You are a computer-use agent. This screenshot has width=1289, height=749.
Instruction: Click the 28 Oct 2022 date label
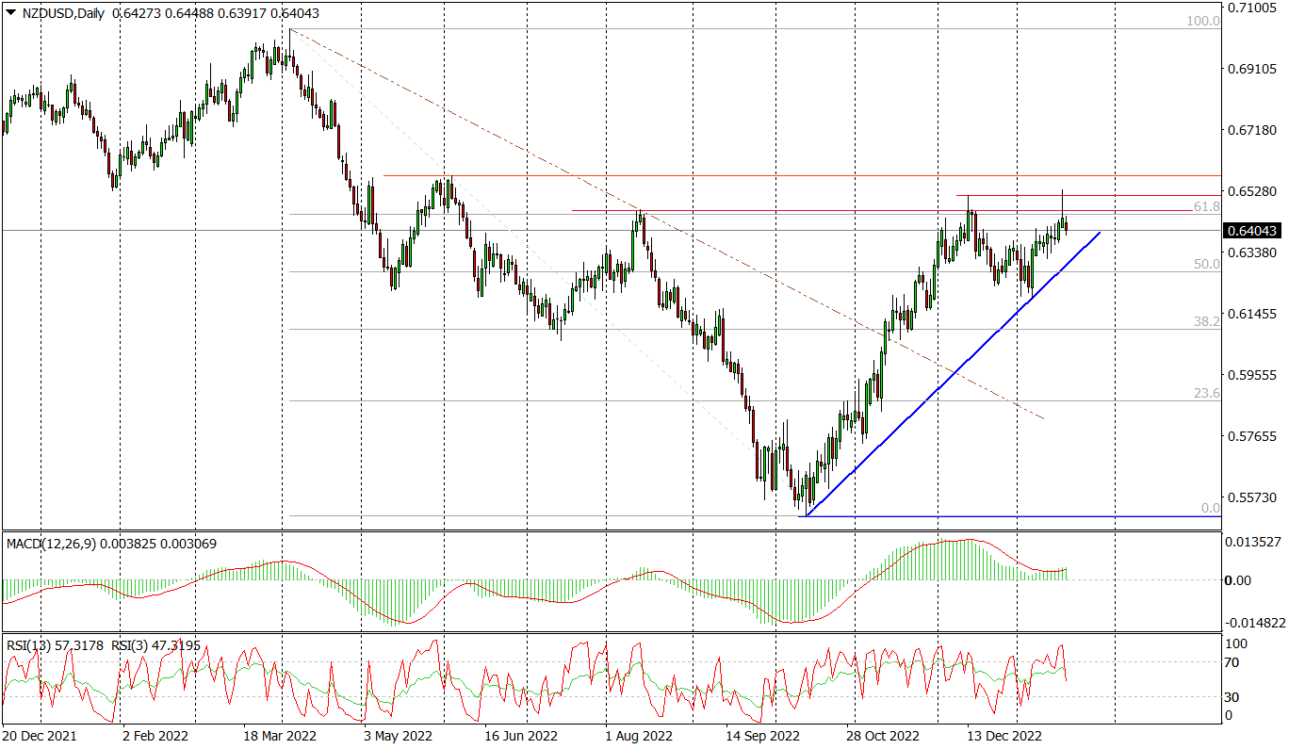tap(883, 735)
